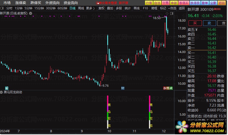Click the 查 button beside 卖
The width and height of the screenshot is (228, 135).
point(222,23)
